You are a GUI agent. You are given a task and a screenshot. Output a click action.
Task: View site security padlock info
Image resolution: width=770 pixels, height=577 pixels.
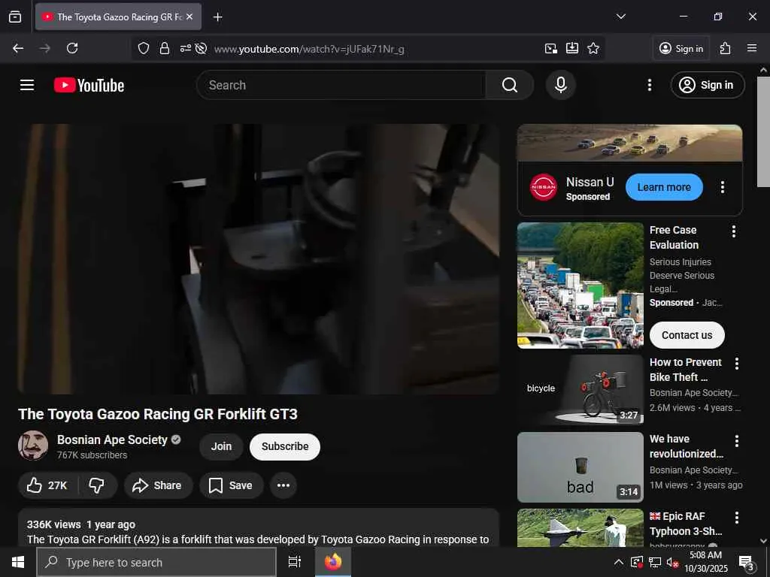click(x=165, y=48)
